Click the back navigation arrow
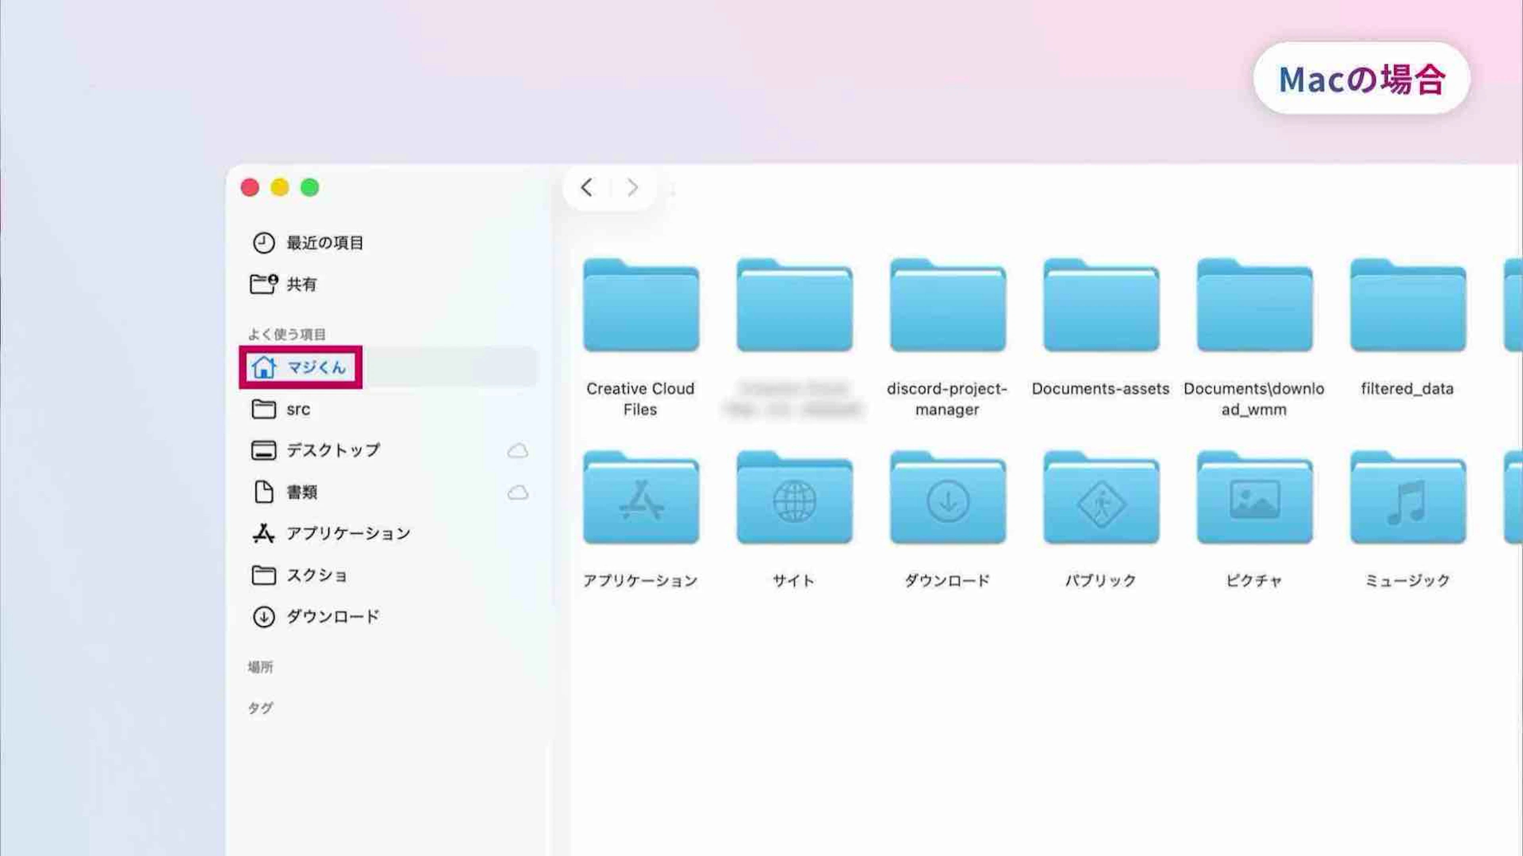1523x856 pixels. (x=587, y=188)
